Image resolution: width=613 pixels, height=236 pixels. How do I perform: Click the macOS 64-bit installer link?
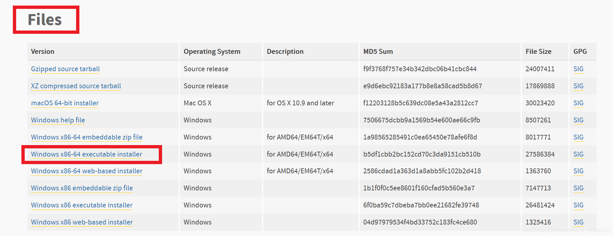[x=65, y=103]
